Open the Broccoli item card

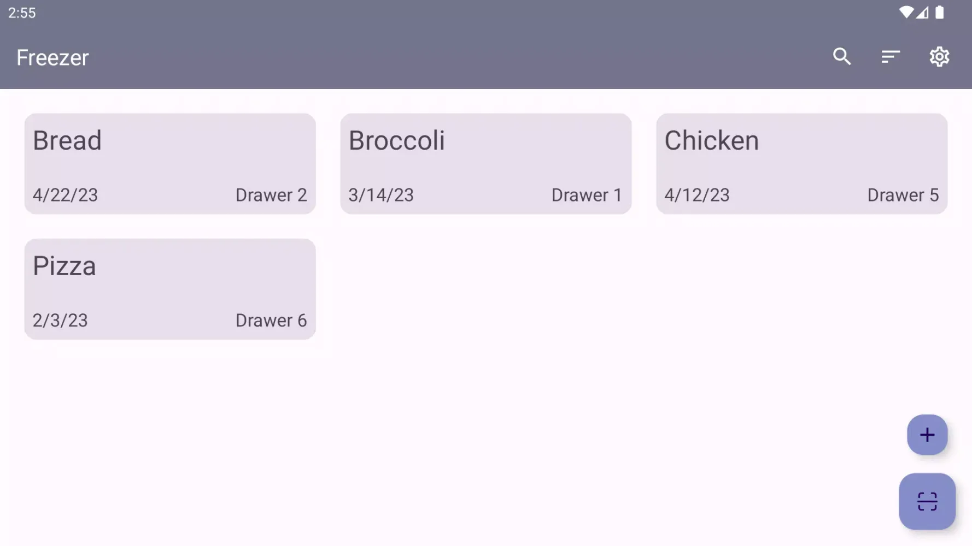coord(485,164)
